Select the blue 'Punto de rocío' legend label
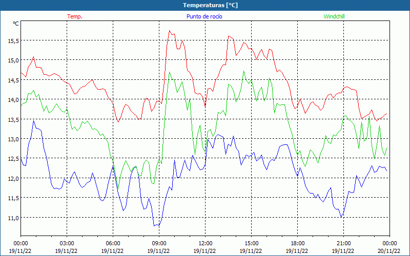The height and width of the screenshot is (256, 410). click(204, 16)
